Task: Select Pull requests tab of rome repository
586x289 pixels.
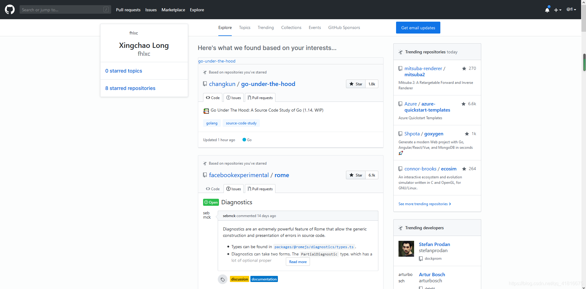Action: pyautogui.click(x=260, y=189)
